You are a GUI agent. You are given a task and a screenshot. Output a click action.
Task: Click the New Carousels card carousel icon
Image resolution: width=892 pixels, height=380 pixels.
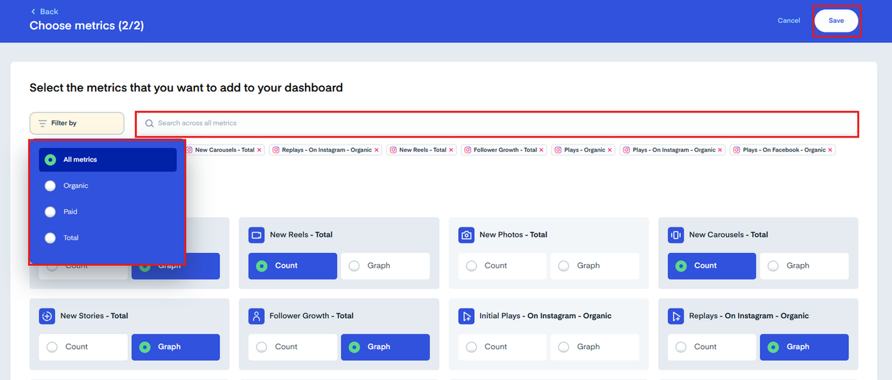[x=676, y=235]
